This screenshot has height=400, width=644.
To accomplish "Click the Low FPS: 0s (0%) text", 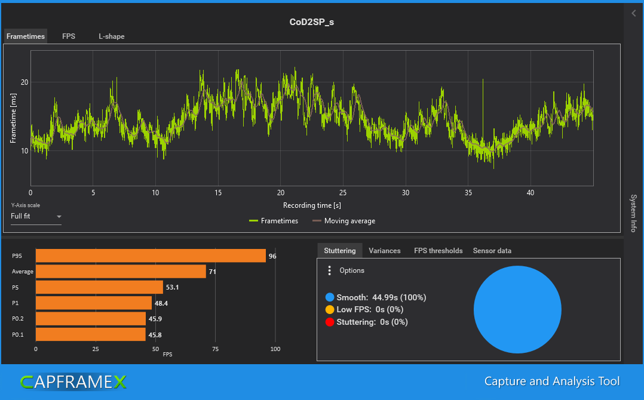I will pos(370,309).
